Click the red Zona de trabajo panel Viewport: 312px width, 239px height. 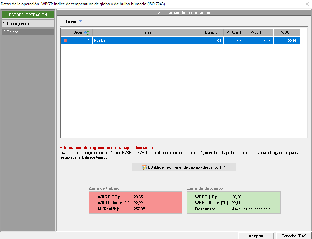pos(135,203)
